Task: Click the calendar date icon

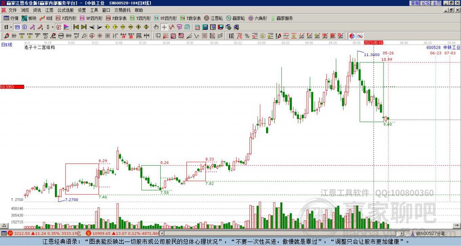Action: (197, 27)
